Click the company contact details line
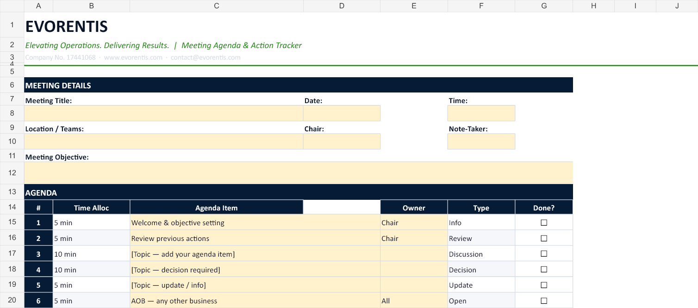The width and height of the screenshot is (698, 308). [x=133, y=58]
